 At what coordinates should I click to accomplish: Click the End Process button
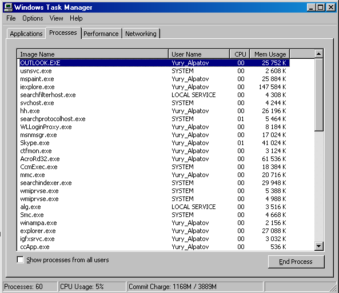296,262
